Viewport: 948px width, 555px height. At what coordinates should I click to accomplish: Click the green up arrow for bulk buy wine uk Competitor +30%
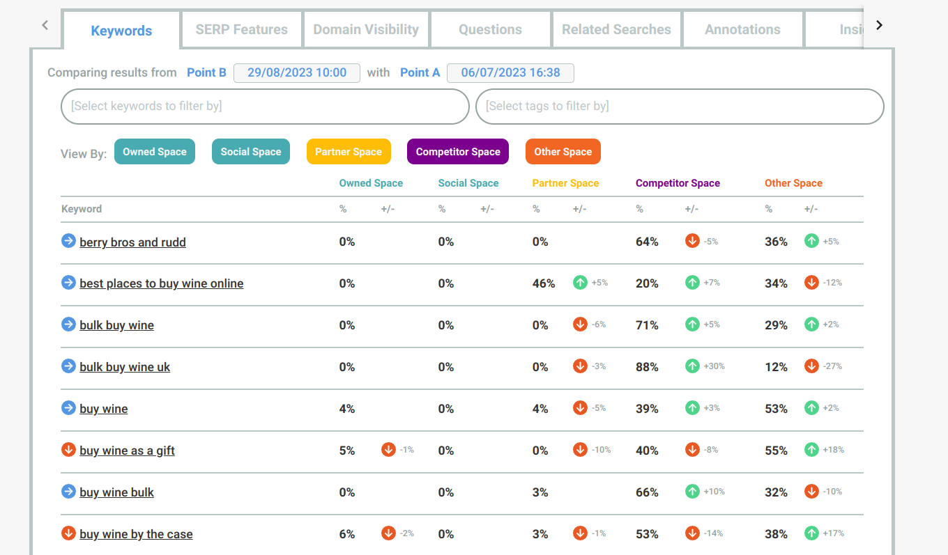pyautogui.click(x=692, y=366)
